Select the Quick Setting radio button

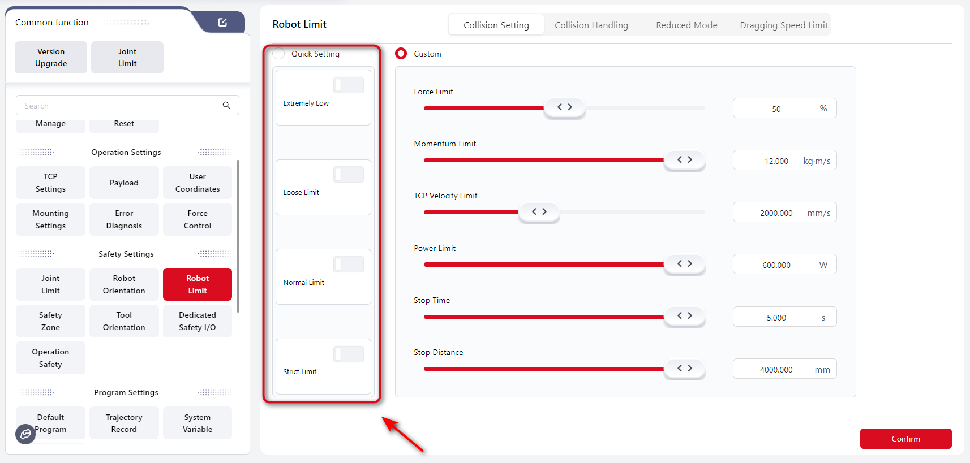coord(279,54)
